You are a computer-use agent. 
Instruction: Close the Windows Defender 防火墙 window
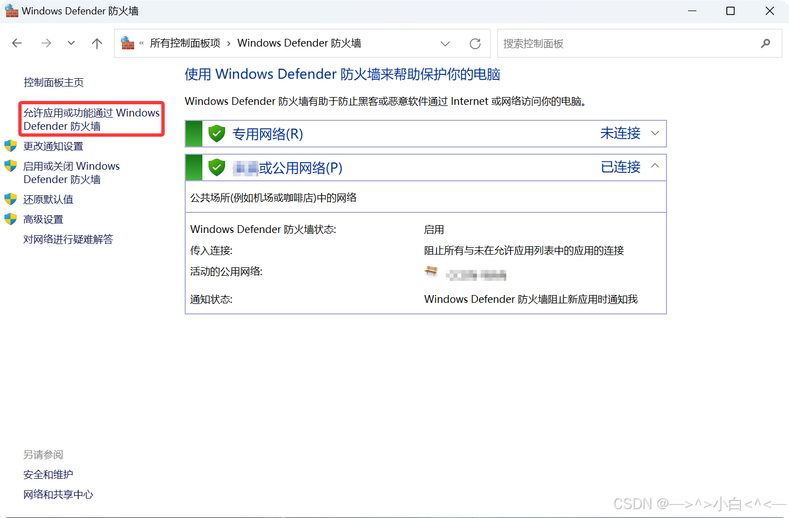(x=770, y=11)
